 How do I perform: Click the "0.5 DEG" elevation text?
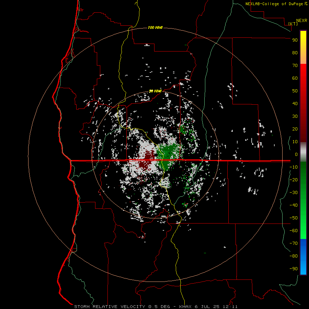(159, 307)
